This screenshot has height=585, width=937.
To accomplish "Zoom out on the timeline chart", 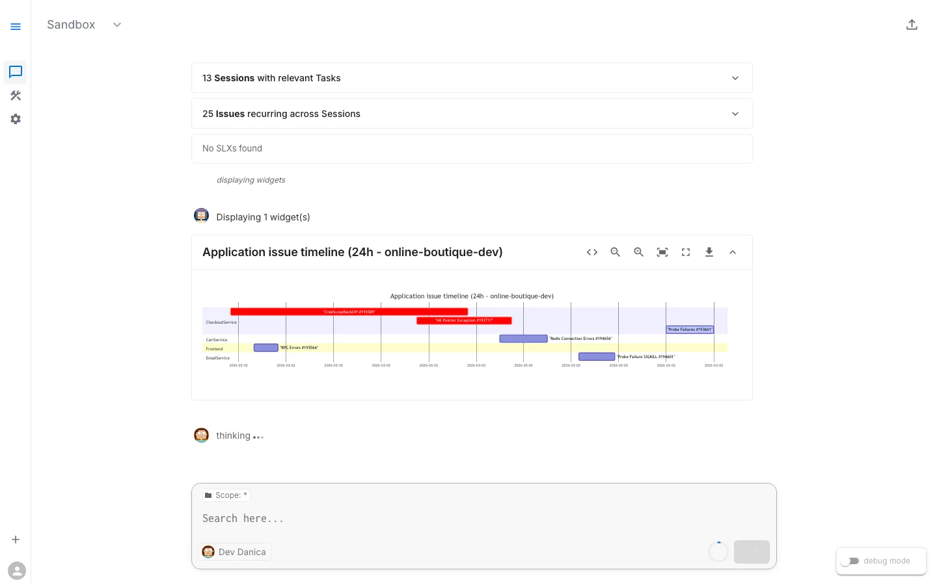I will point(616,252).
